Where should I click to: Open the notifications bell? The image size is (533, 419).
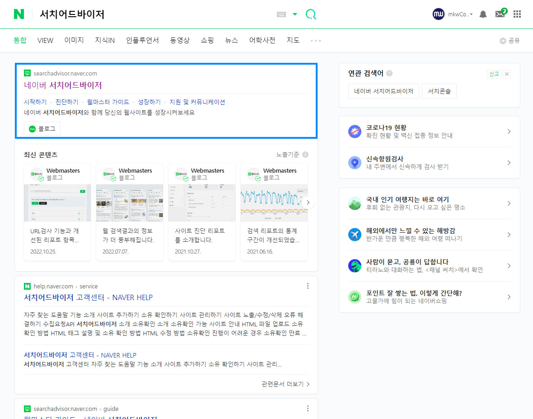click(x=483, y=14)
